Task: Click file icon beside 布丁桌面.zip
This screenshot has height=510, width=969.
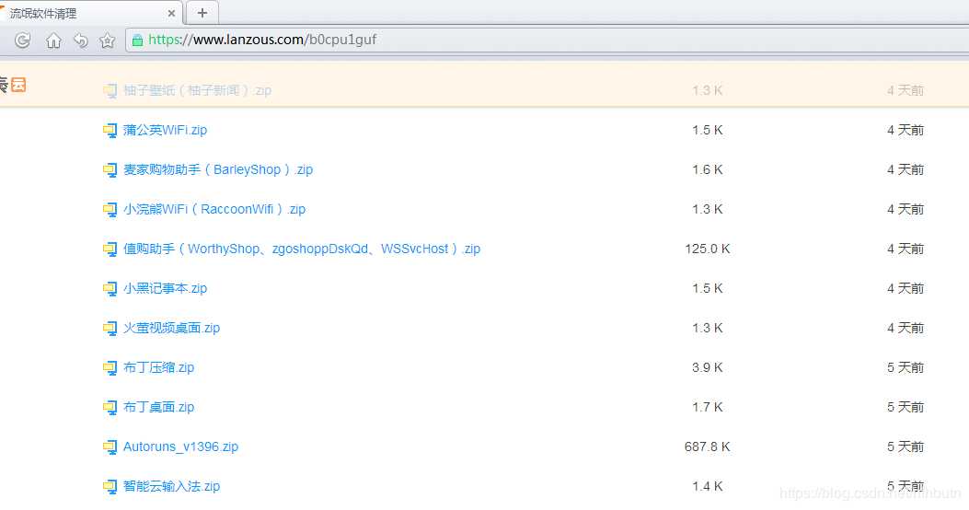Action: point(110,408)
